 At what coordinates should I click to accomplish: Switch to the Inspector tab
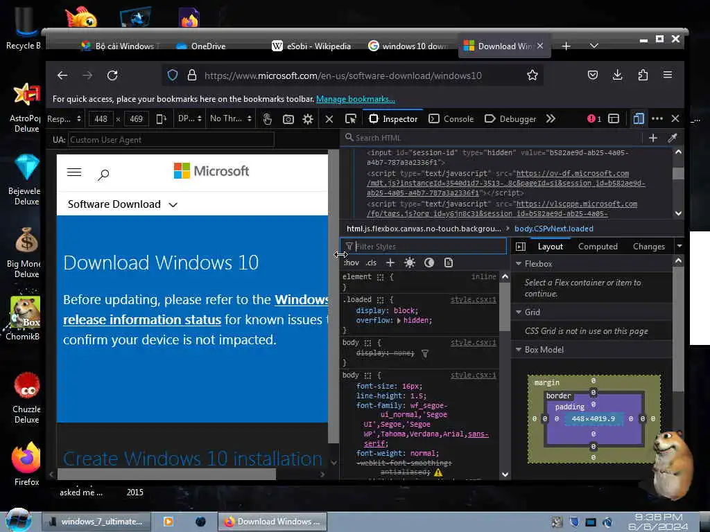coord(394,119)
